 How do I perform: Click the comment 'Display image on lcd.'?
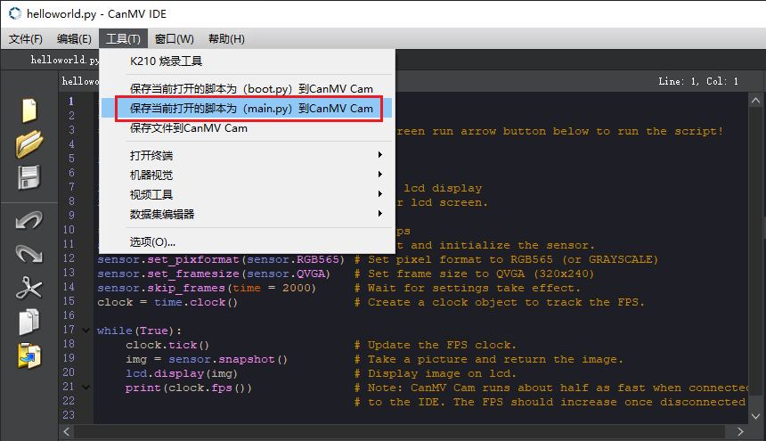(436, 373)
